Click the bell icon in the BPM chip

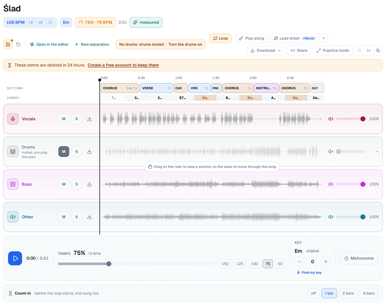pyautogui.click(x=50, y=22)
